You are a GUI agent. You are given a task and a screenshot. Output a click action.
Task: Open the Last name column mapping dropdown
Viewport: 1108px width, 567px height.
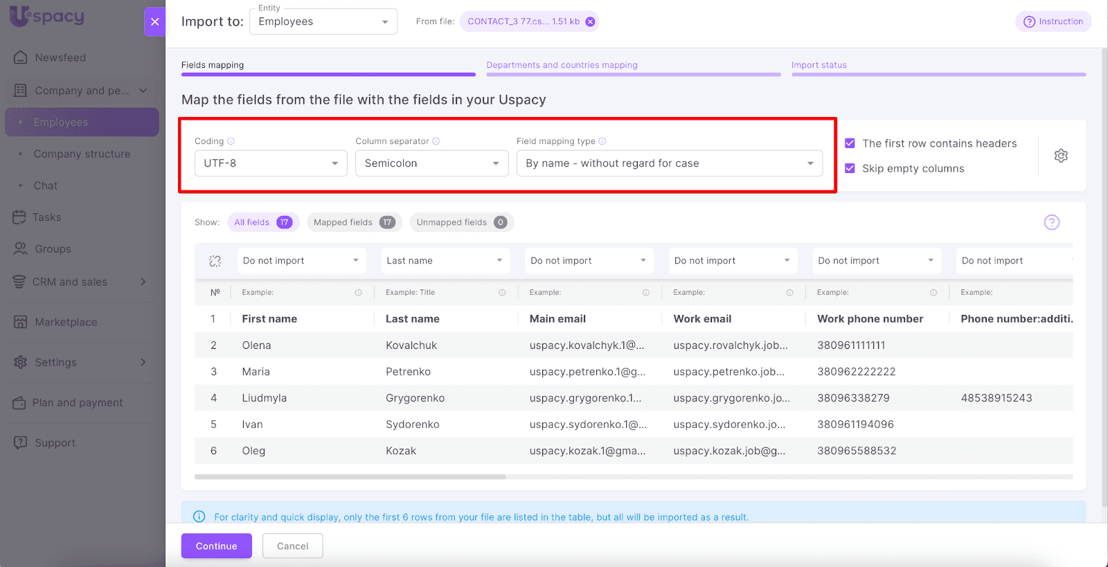445,261
